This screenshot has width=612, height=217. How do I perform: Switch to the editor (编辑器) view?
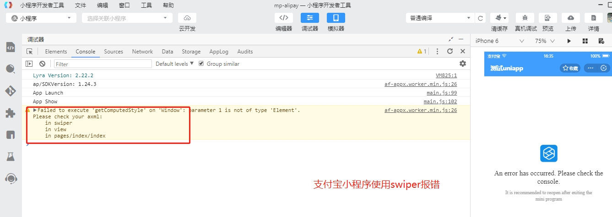[284, 18]
